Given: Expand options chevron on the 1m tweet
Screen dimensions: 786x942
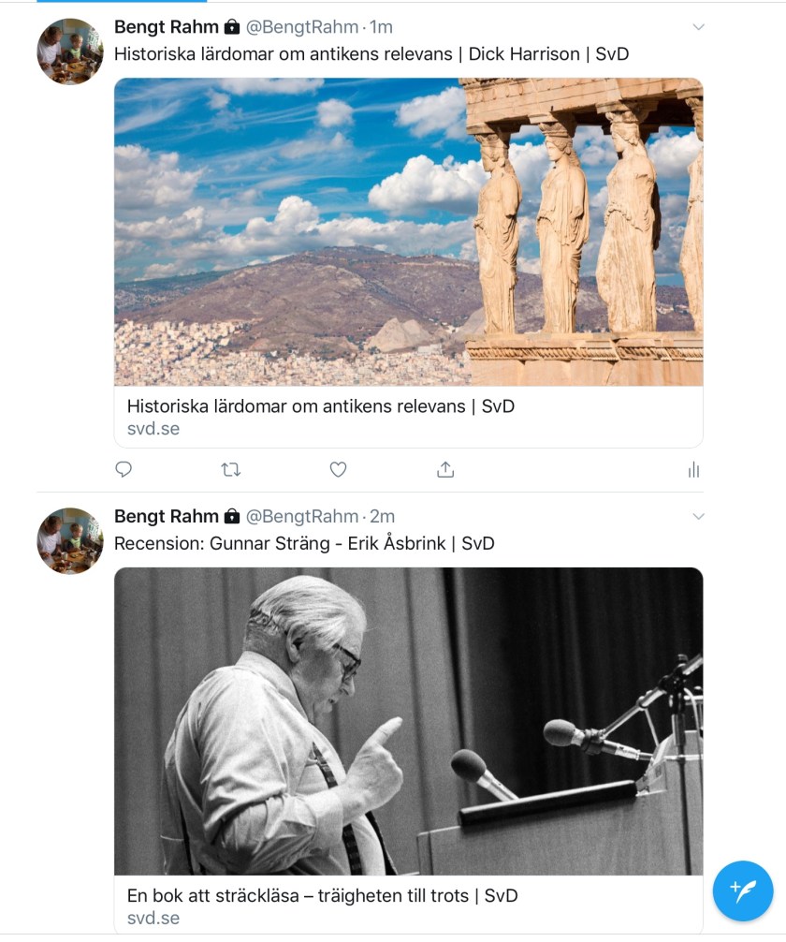Looking at the screenshot, I should 698,27.
